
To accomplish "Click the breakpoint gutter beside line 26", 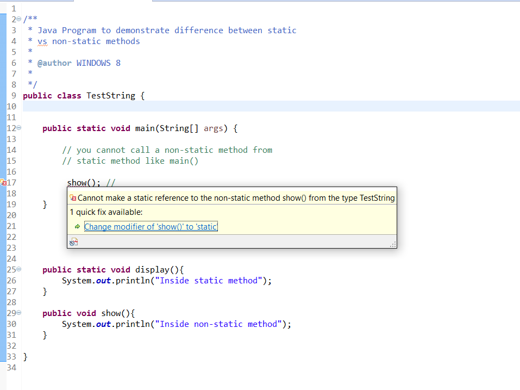I will pos(4,280).
